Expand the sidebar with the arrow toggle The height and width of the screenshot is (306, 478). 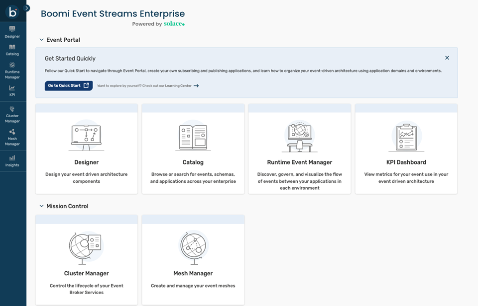pos(27,8)
